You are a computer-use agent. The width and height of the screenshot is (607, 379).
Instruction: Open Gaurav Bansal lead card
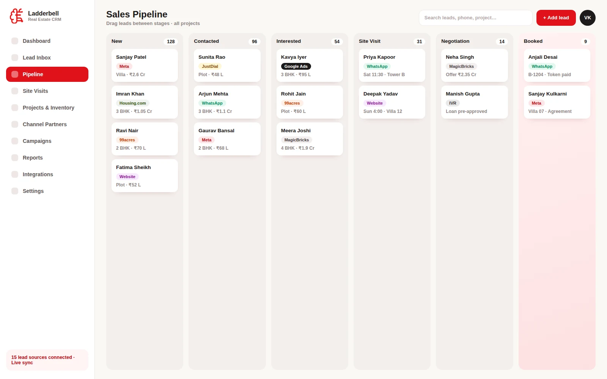(227, 139)
